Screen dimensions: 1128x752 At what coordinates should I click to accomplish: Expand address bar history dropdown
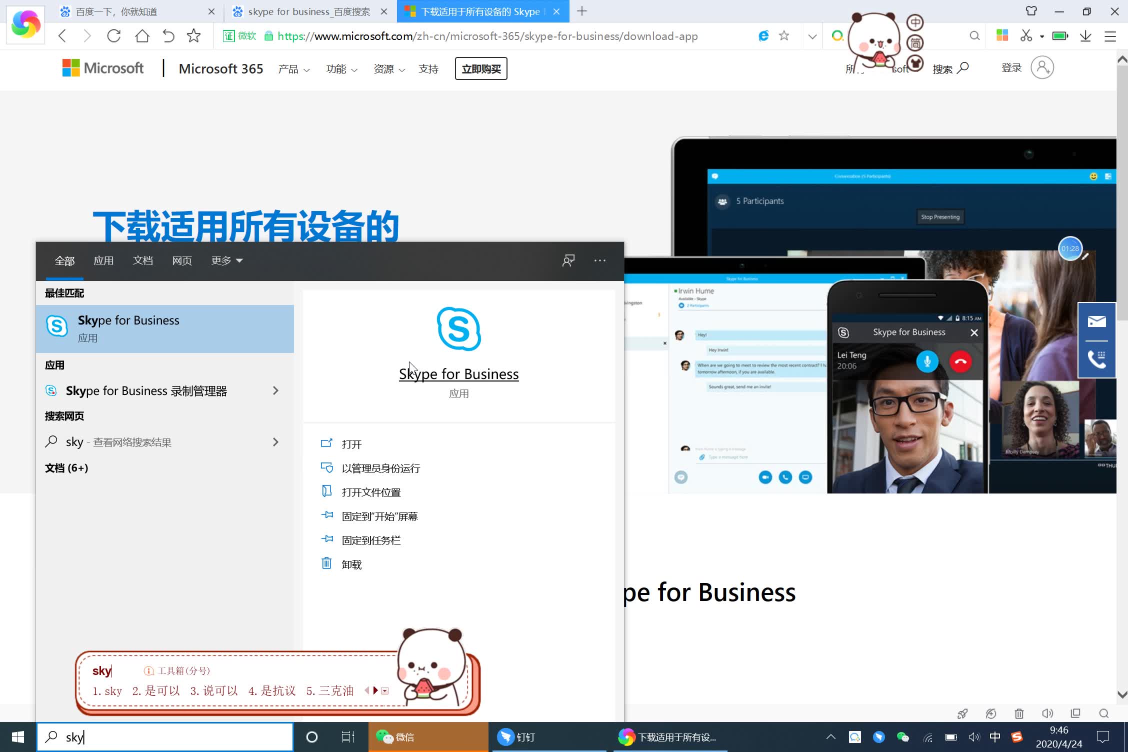[812, 36]
